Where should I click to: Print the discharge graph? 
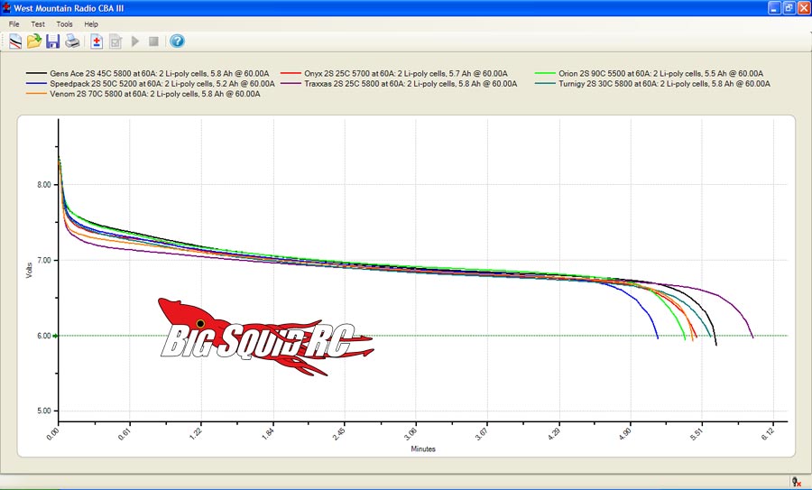click(x=72, y=42)
